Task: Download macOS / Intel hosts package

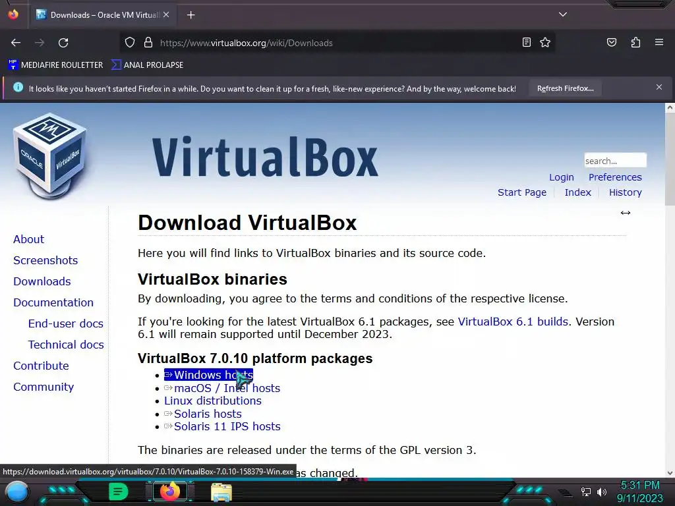Action: [x=222, y=388]
